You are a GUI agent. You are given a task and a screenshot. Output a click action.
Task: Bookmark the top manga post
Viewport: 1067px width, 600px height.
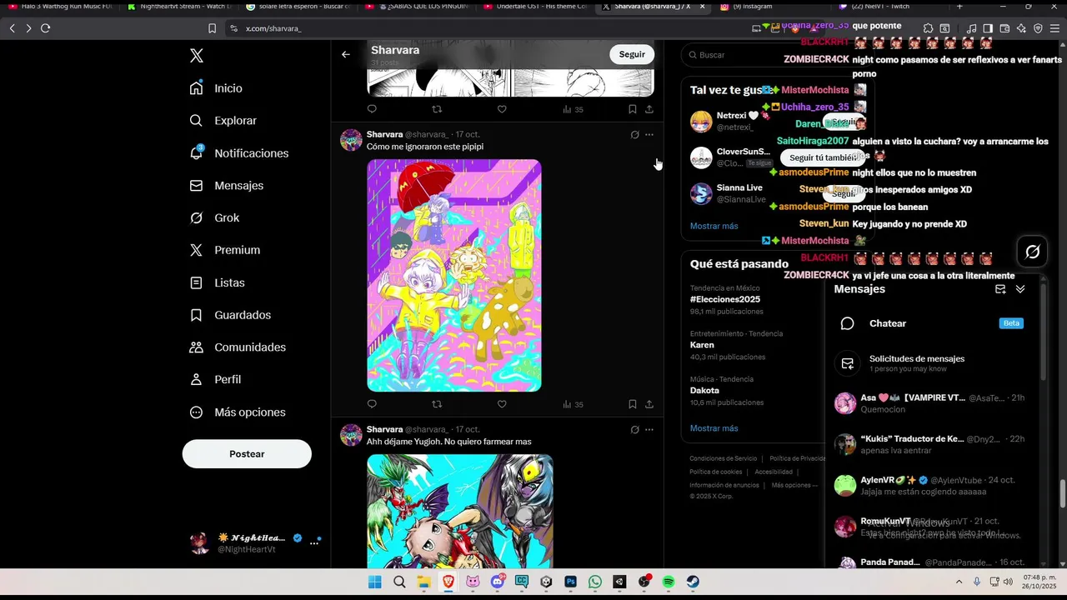(633, 109)
